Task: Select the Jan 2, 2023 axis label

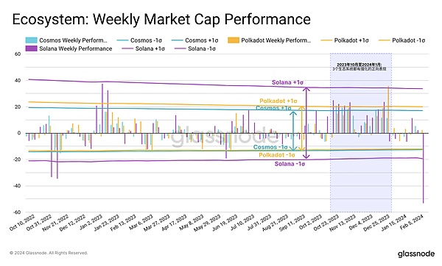Action: point(91,223)
